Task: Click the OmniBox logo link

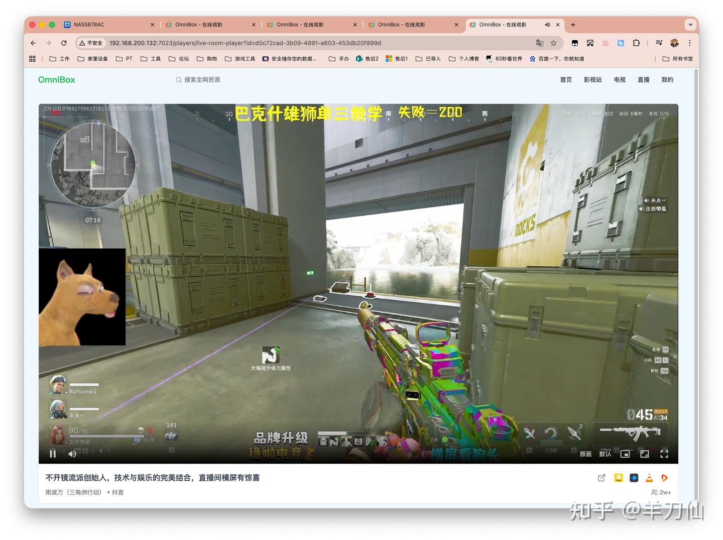Action: point(57,80)
